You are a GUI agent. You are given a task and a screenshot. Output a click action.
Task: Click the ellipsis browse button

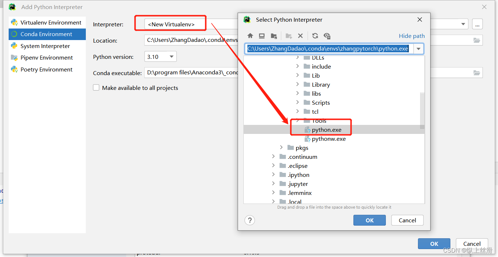tap(477, 24)
